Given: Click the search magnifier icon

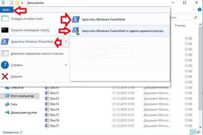Looking at the screenshot, I should point(196,17).
